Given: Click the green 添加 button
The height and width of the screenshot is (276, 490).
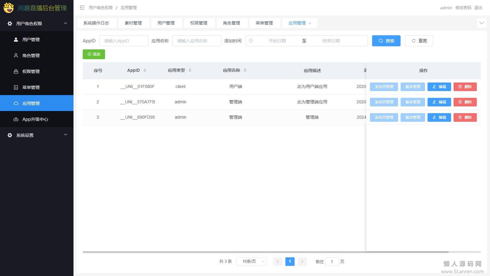Looking at the screenshot, I should click(x=94, y=54).
